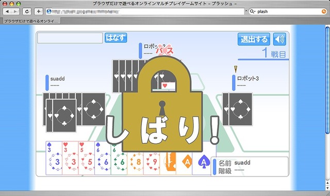The width and height of the screenshot is (330, 196).
Task: Click the はなす (talk) button
Action: [115, 38]
